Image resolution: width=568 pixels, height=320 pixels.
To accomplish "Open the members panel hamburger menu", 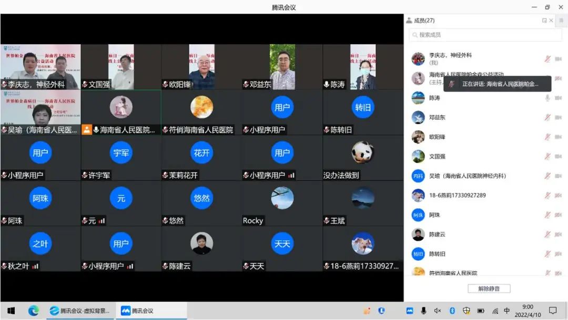I will pyautogui.click(x=561, y=20).
